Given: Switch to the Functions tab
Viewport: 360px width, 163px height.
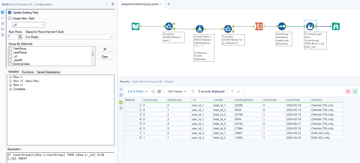Looking at the screenshot, I should (x=28, y=72).
